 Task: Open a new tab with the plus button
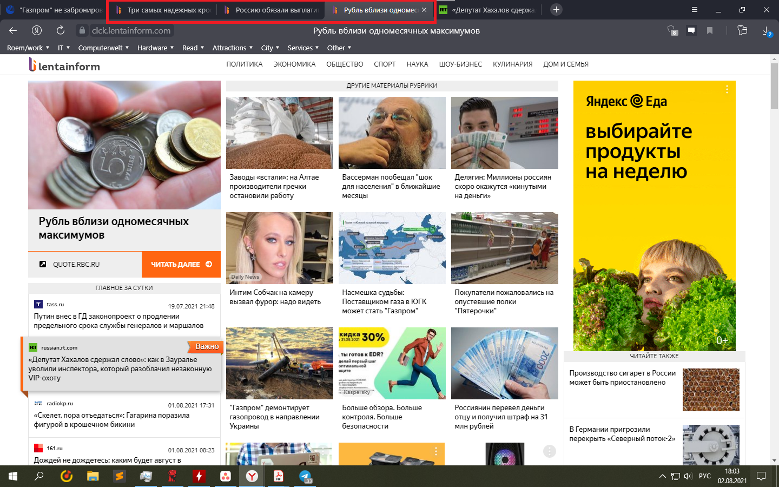[556, 10]
